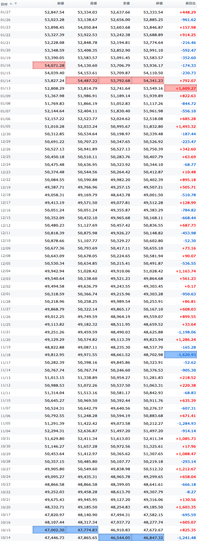The image size is (197, 541).
Task: Click the 10/31 date cell
Action: [5, 438]
